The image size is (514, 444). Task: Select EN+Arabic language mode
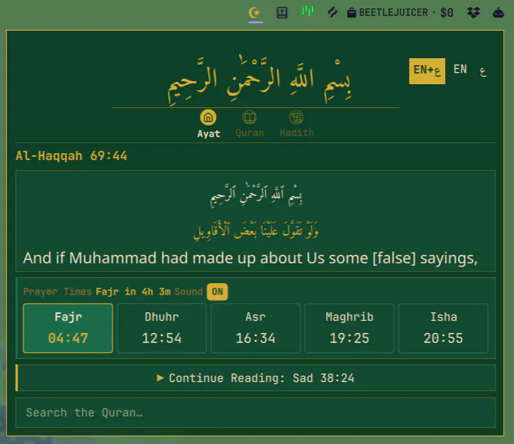pos(427,71)
